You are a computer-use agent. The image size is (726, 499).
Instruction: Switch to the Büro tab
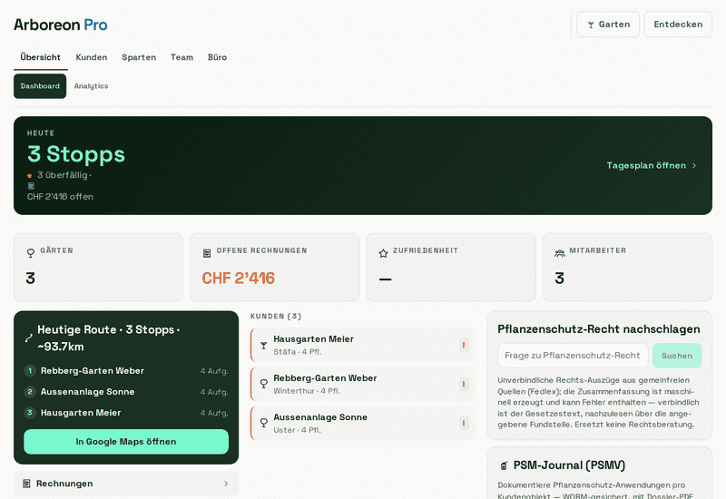pyautogui.click(x=217, y=57)
